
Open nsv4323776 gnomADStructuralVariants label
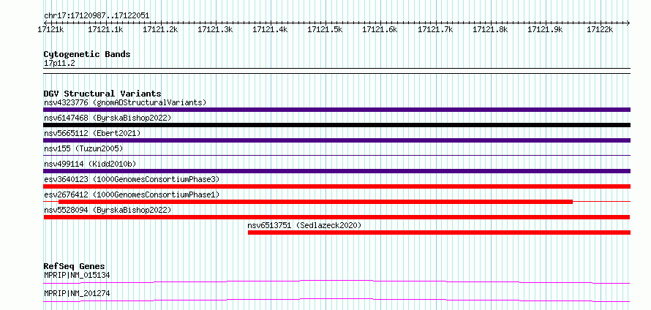(x=125, y=102)
